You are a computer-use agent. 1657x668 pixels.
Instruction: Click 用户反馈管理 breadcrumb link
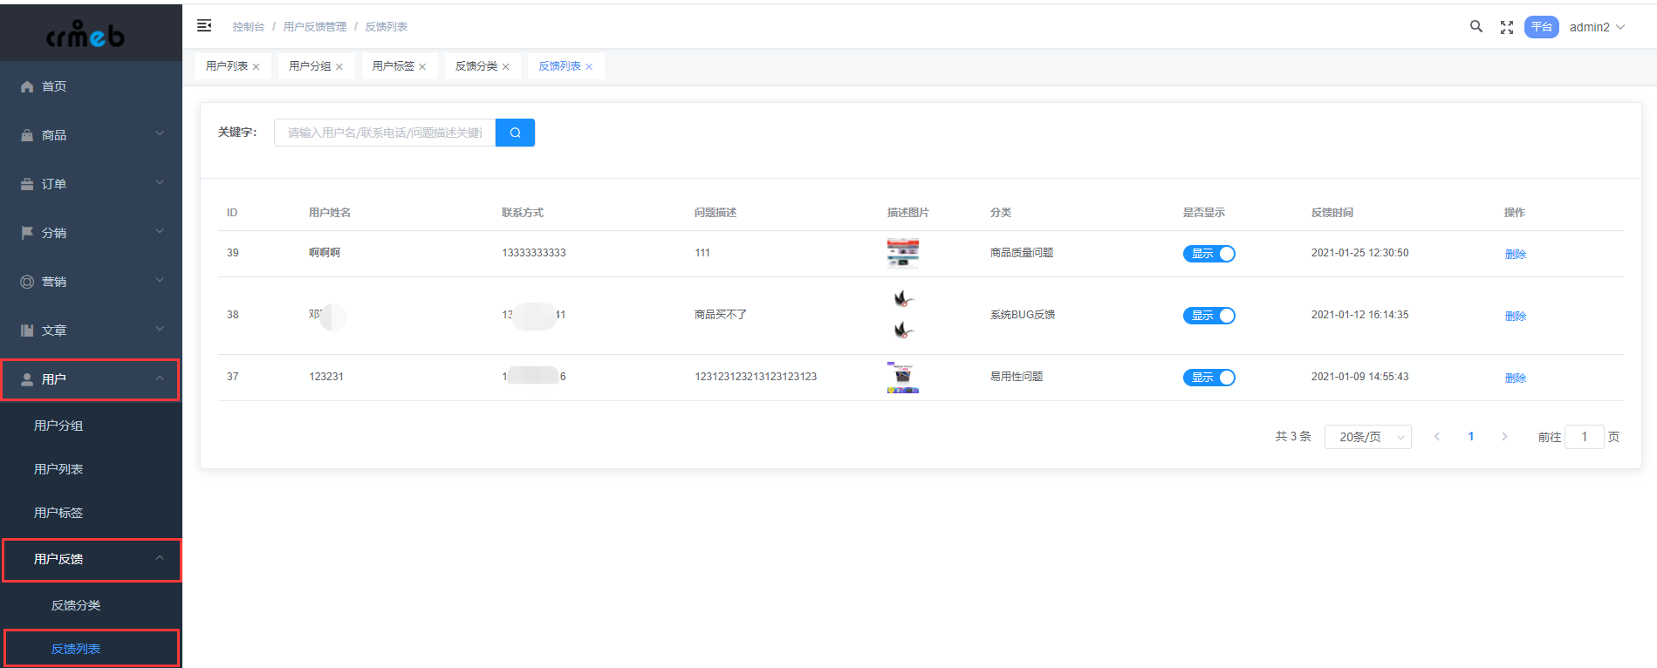pos(314,27)
